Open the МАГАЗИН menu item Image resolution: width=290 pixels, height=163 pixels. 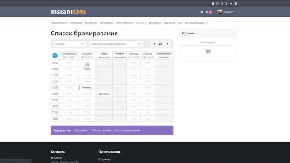[169, 23]
